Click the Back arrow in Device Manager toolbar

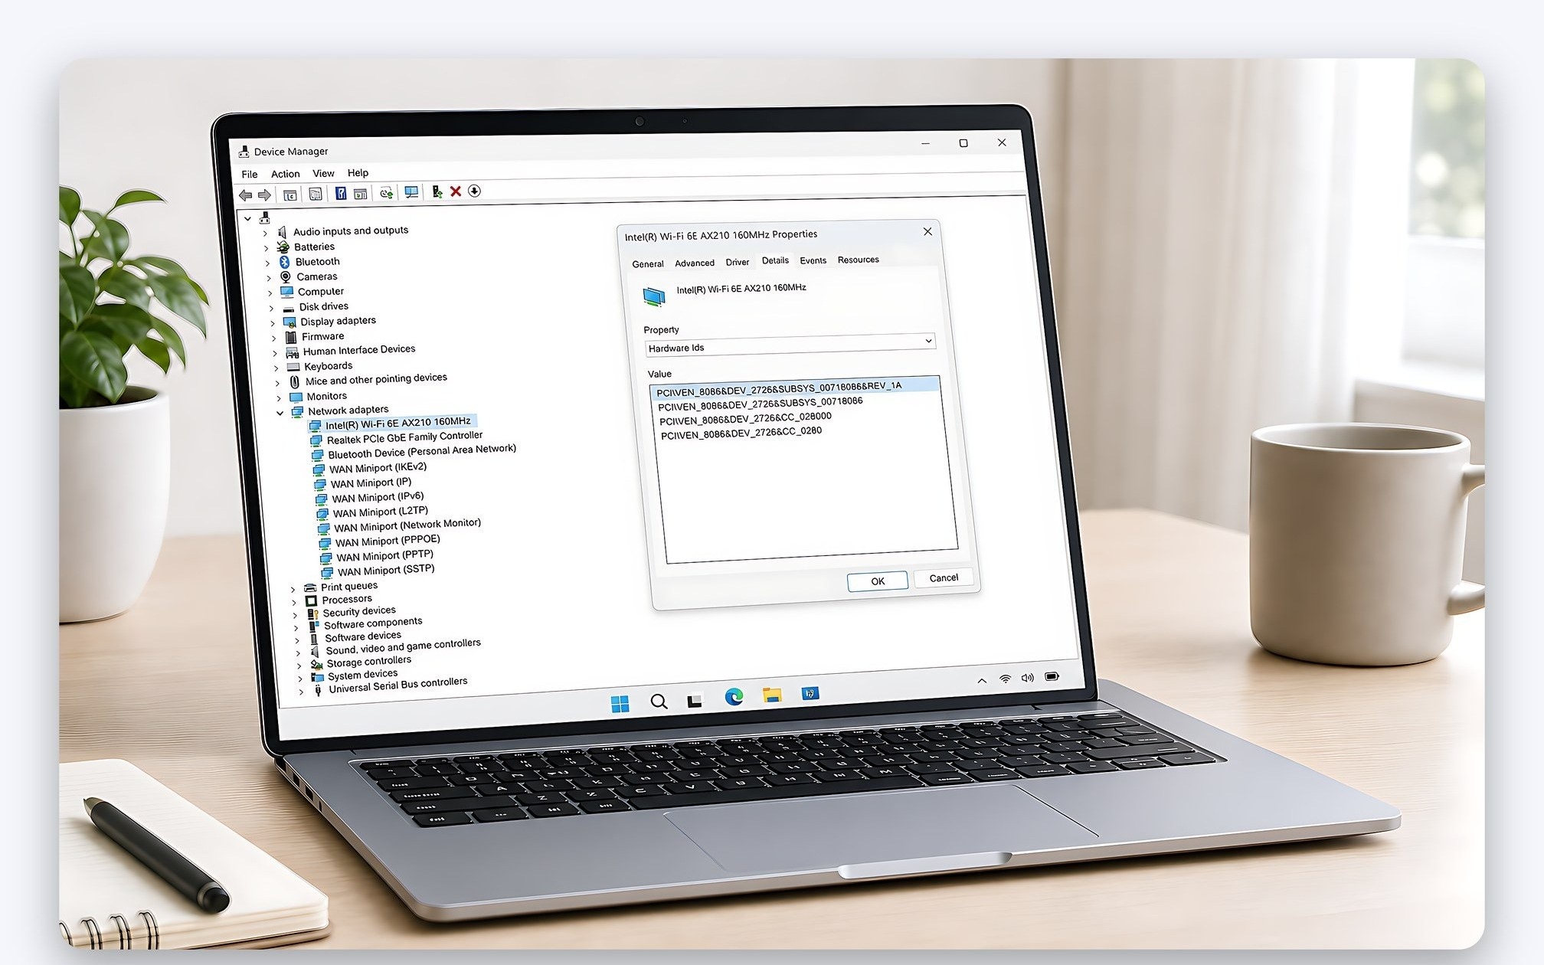point(246,195)
